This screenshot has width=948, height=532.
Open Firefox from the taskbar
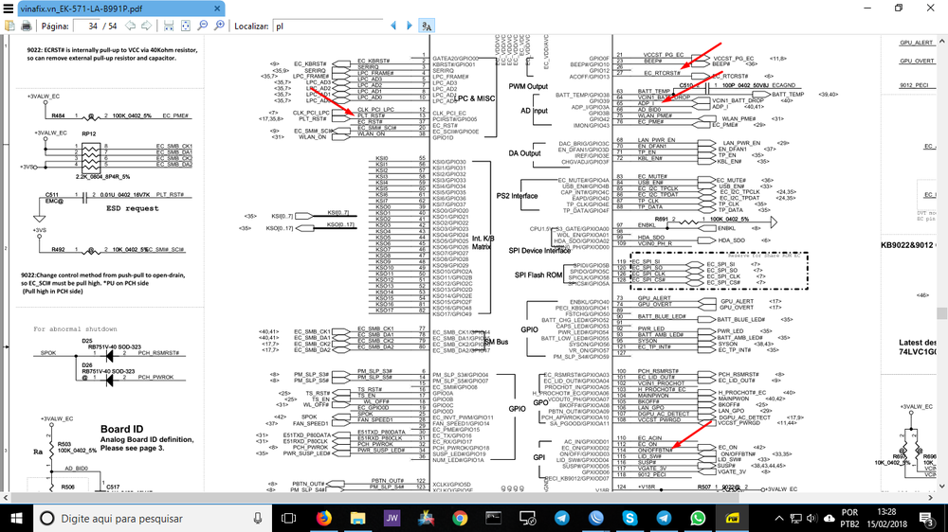[323, 518]
